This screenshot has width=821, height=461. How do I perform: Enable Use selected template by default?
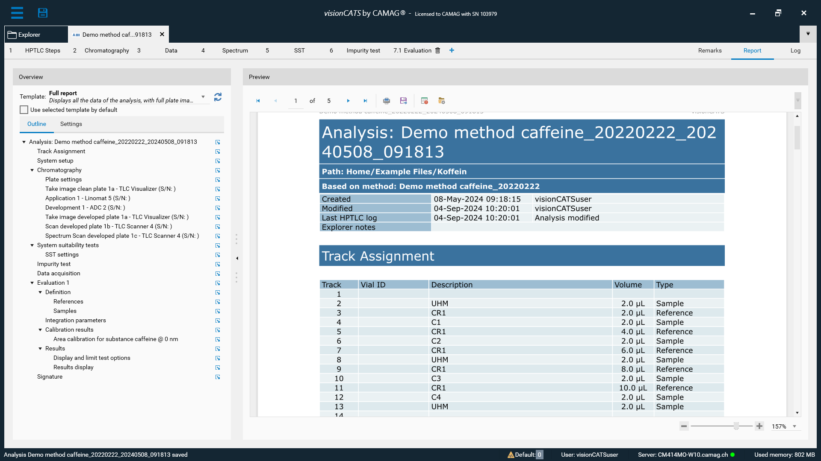click(24, 110)
